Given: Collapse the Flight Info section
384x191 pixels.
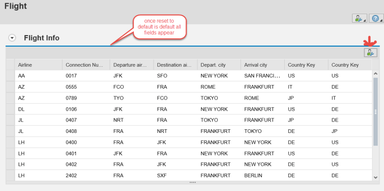Looking at the screenshot, I should pos(12,38).
